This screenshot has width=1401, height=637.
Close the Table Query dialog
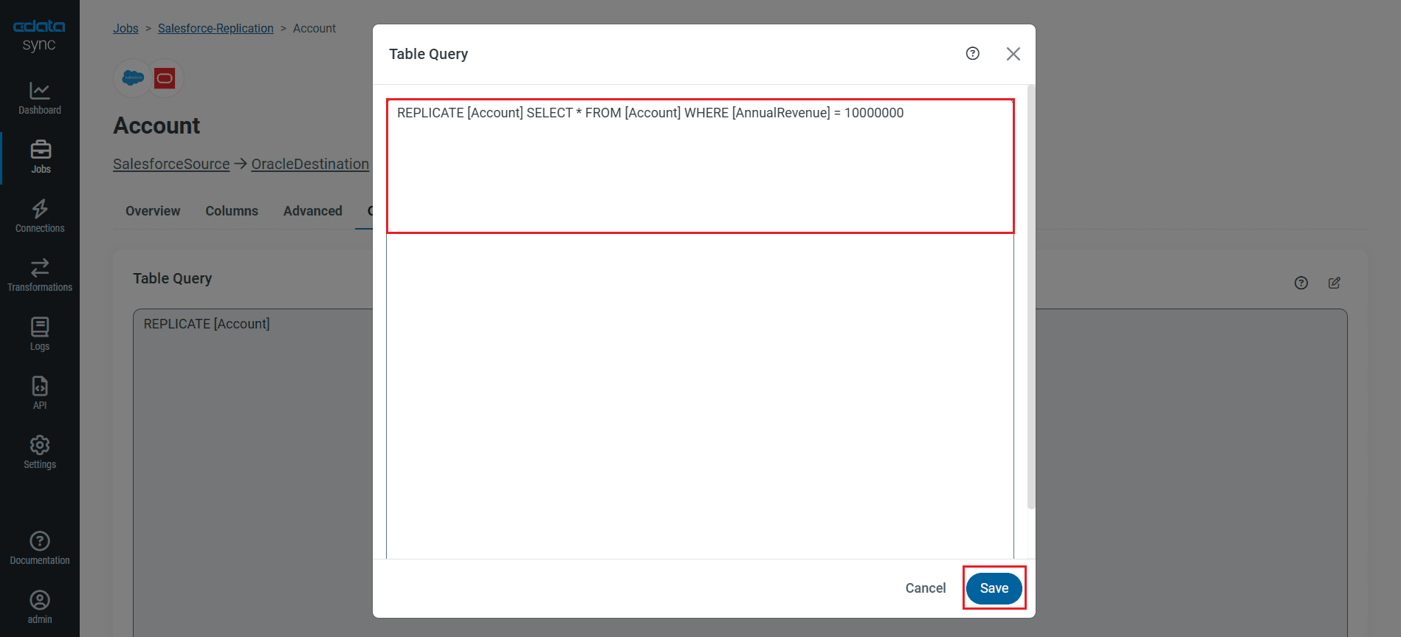[x=1013, y=54]
